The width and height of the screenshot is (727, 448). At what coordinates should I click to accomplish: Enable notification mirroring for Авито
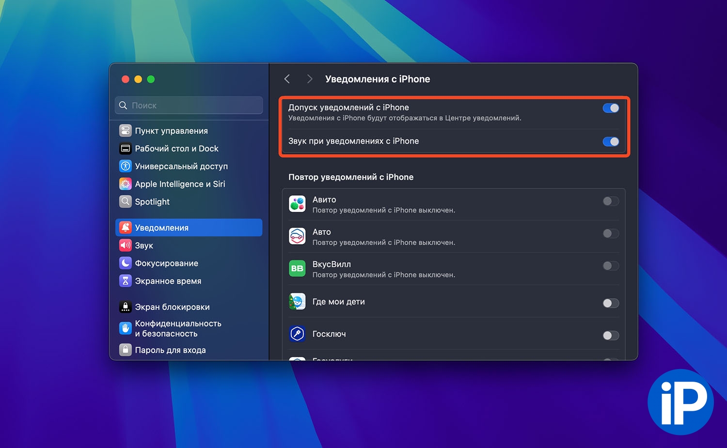[611, 201]
